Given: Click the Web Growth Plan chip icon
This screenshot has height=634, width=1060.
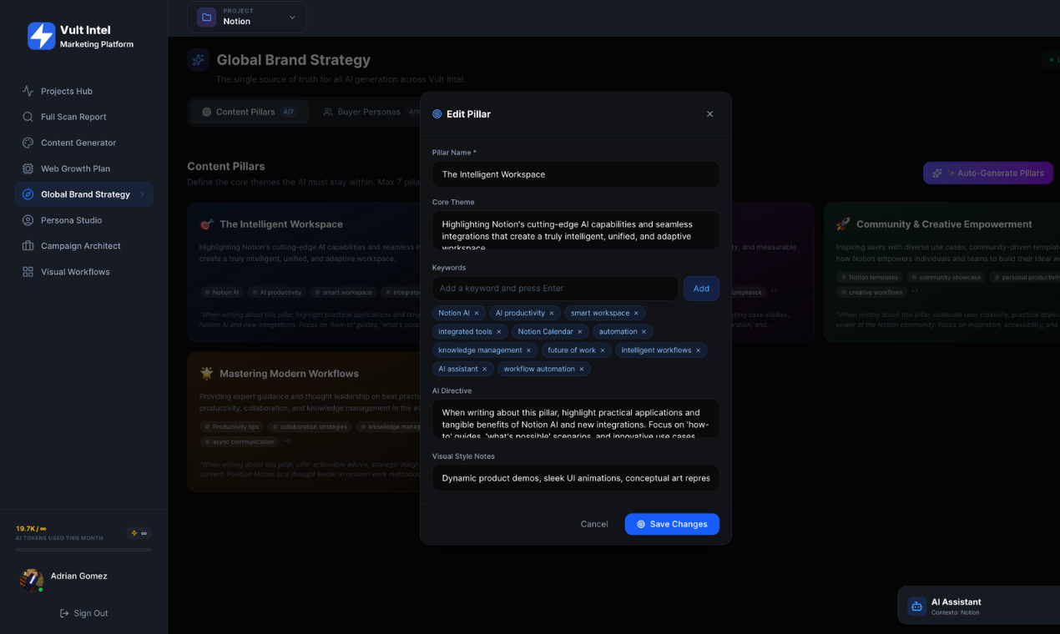Looking at the screenshot, I should click(x=27, y=169).
